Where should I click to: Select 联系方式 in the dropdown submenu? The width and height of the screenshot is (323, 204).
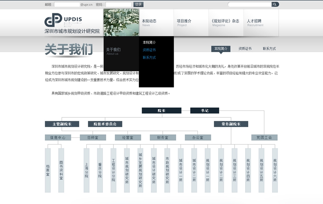click(149, 58)
